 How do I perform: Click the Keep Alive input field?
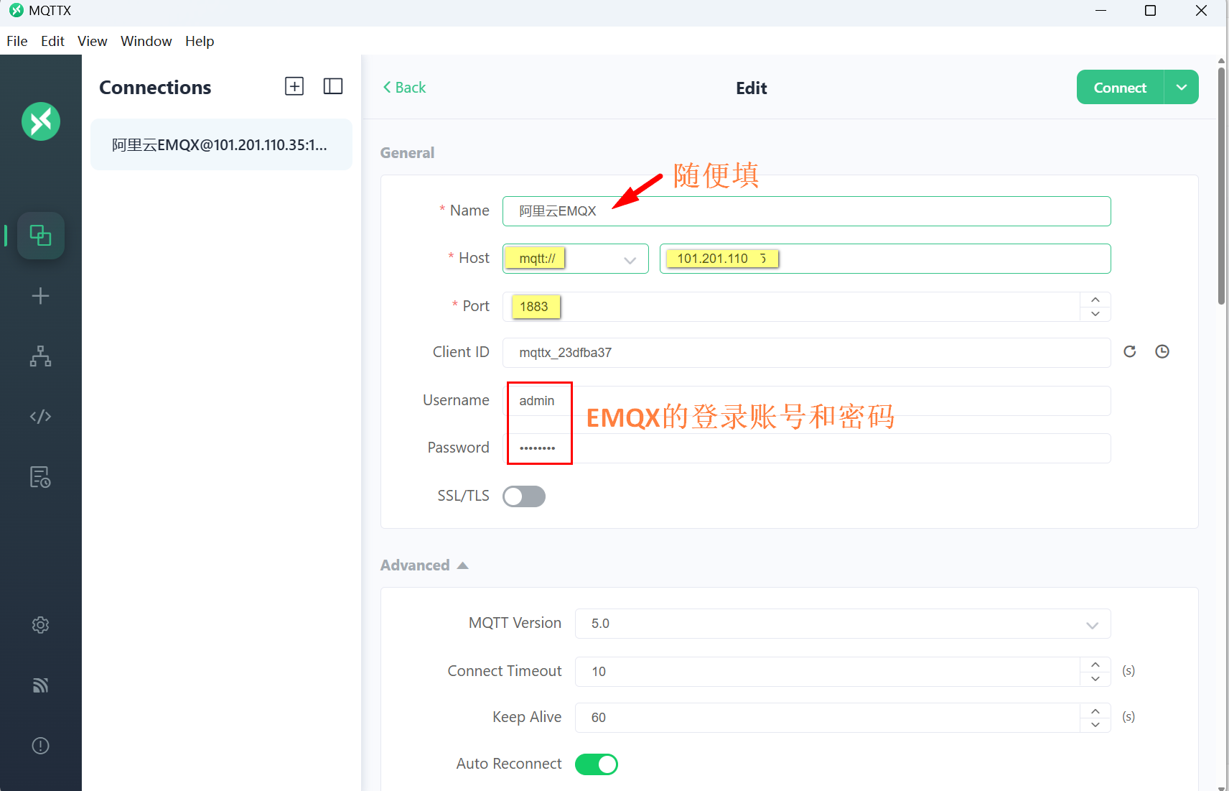[x=828, y=718]
